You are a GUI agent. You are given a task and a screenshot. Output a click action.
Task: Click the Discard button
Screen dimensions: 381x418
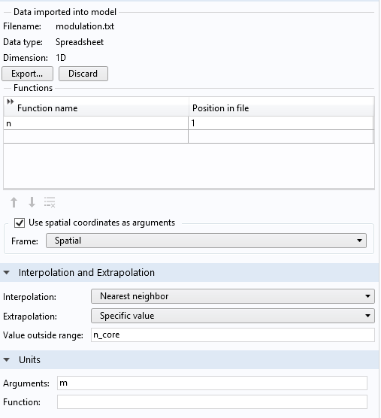pyautogui.click(x=83, y=74)
